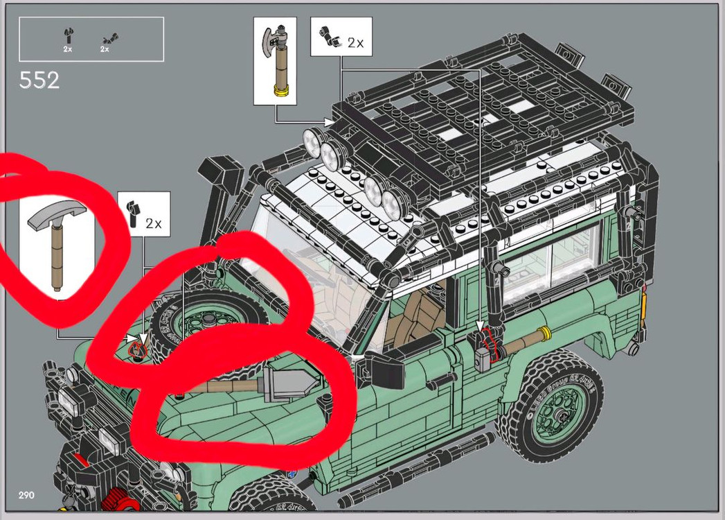The height and width of the screenshot is (520, 725).
Task: Select the axe part callout image
Action: [275, 61]
